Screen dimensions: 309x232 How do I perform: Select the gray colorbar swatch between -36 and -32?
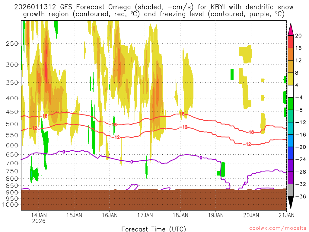[x=291, y=190]
